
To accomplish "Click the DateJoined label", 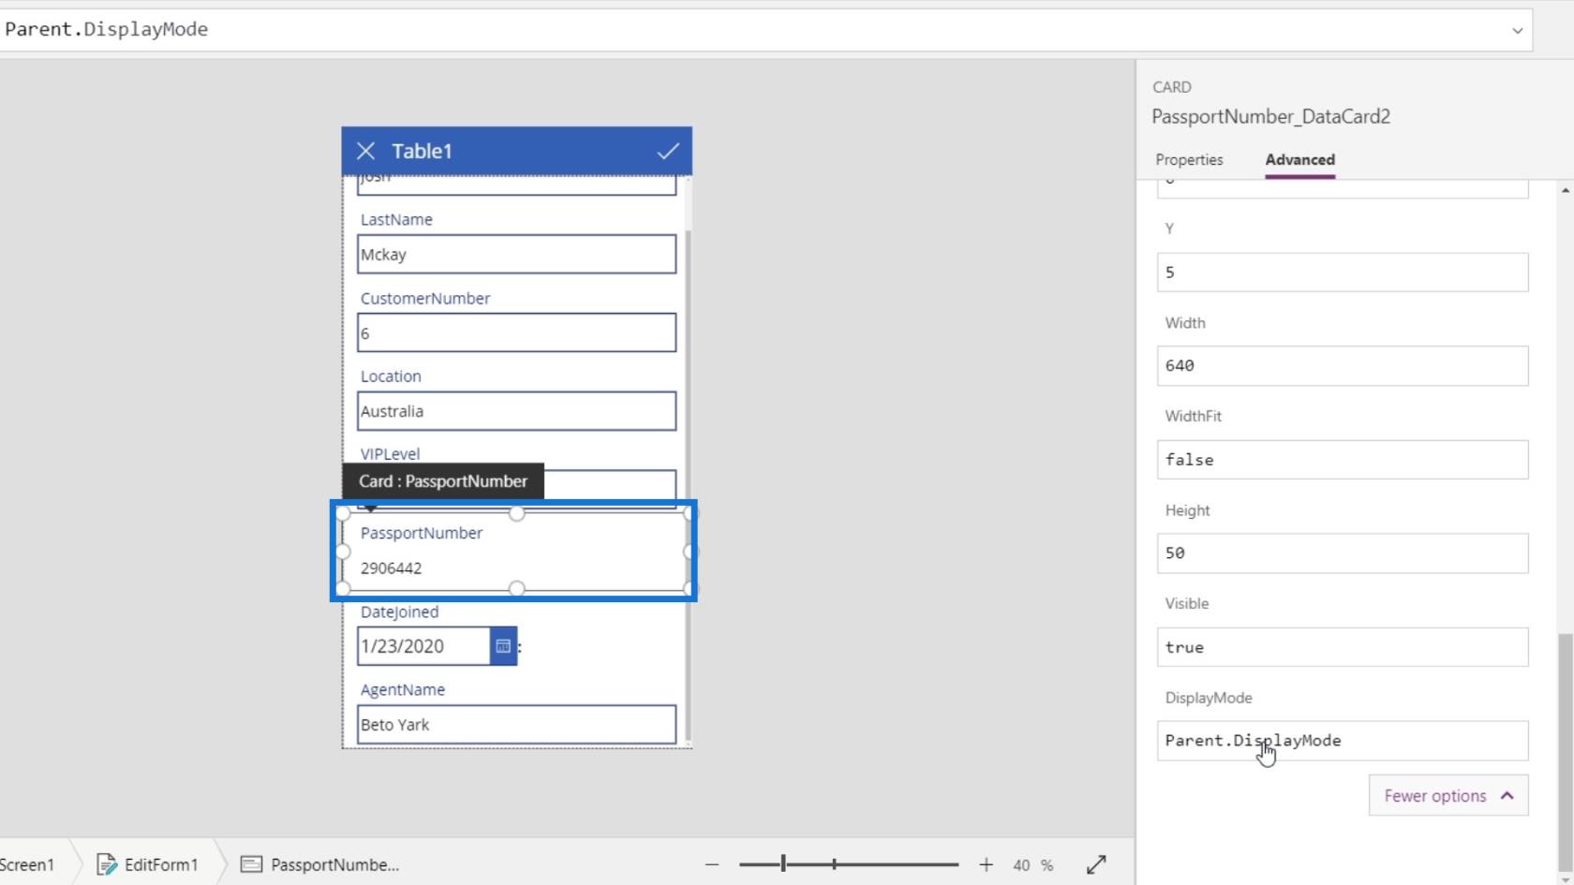I will [399, 612].
